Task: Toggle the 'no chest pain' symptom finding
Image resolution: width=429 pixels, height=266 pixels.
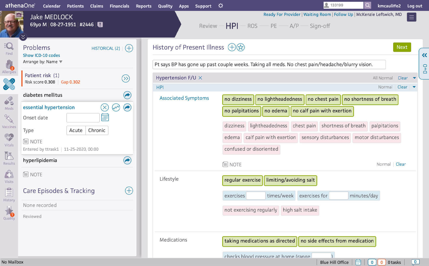Action: [x=323, y=99]
